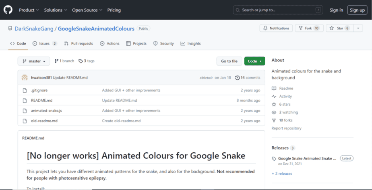Screen dimensions: 372x190
Task: View the 14 commits history
Action: point(248,77)
